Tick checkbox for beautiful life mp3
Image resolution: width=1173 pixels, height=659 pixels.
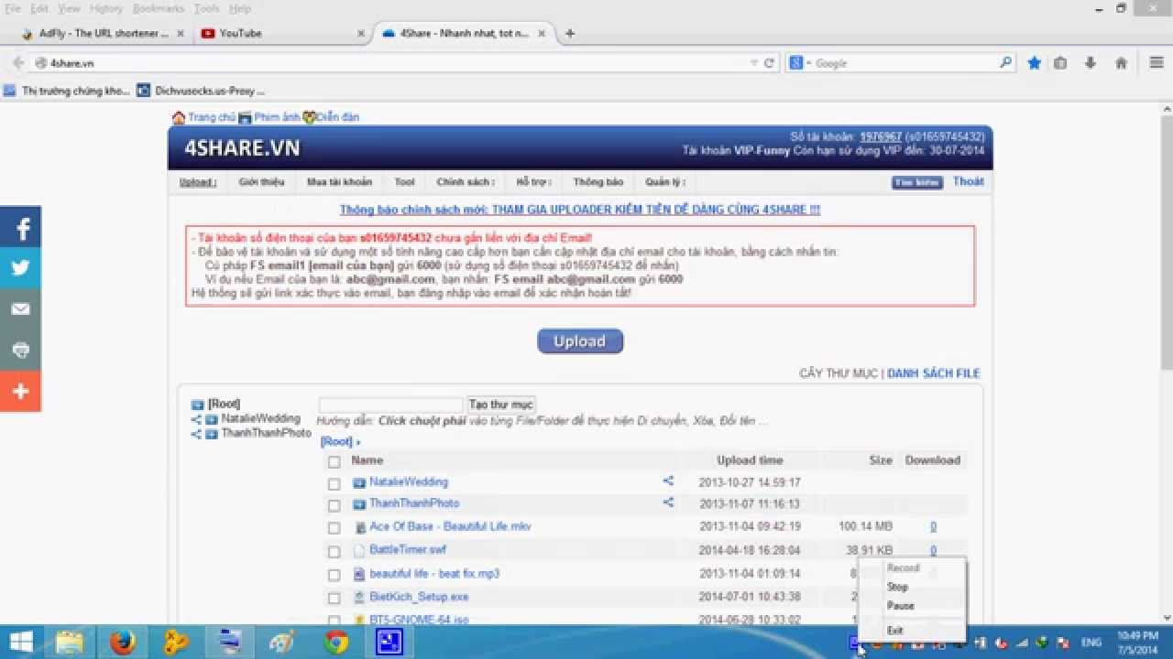pyautogui.click(x=334, y=576)
